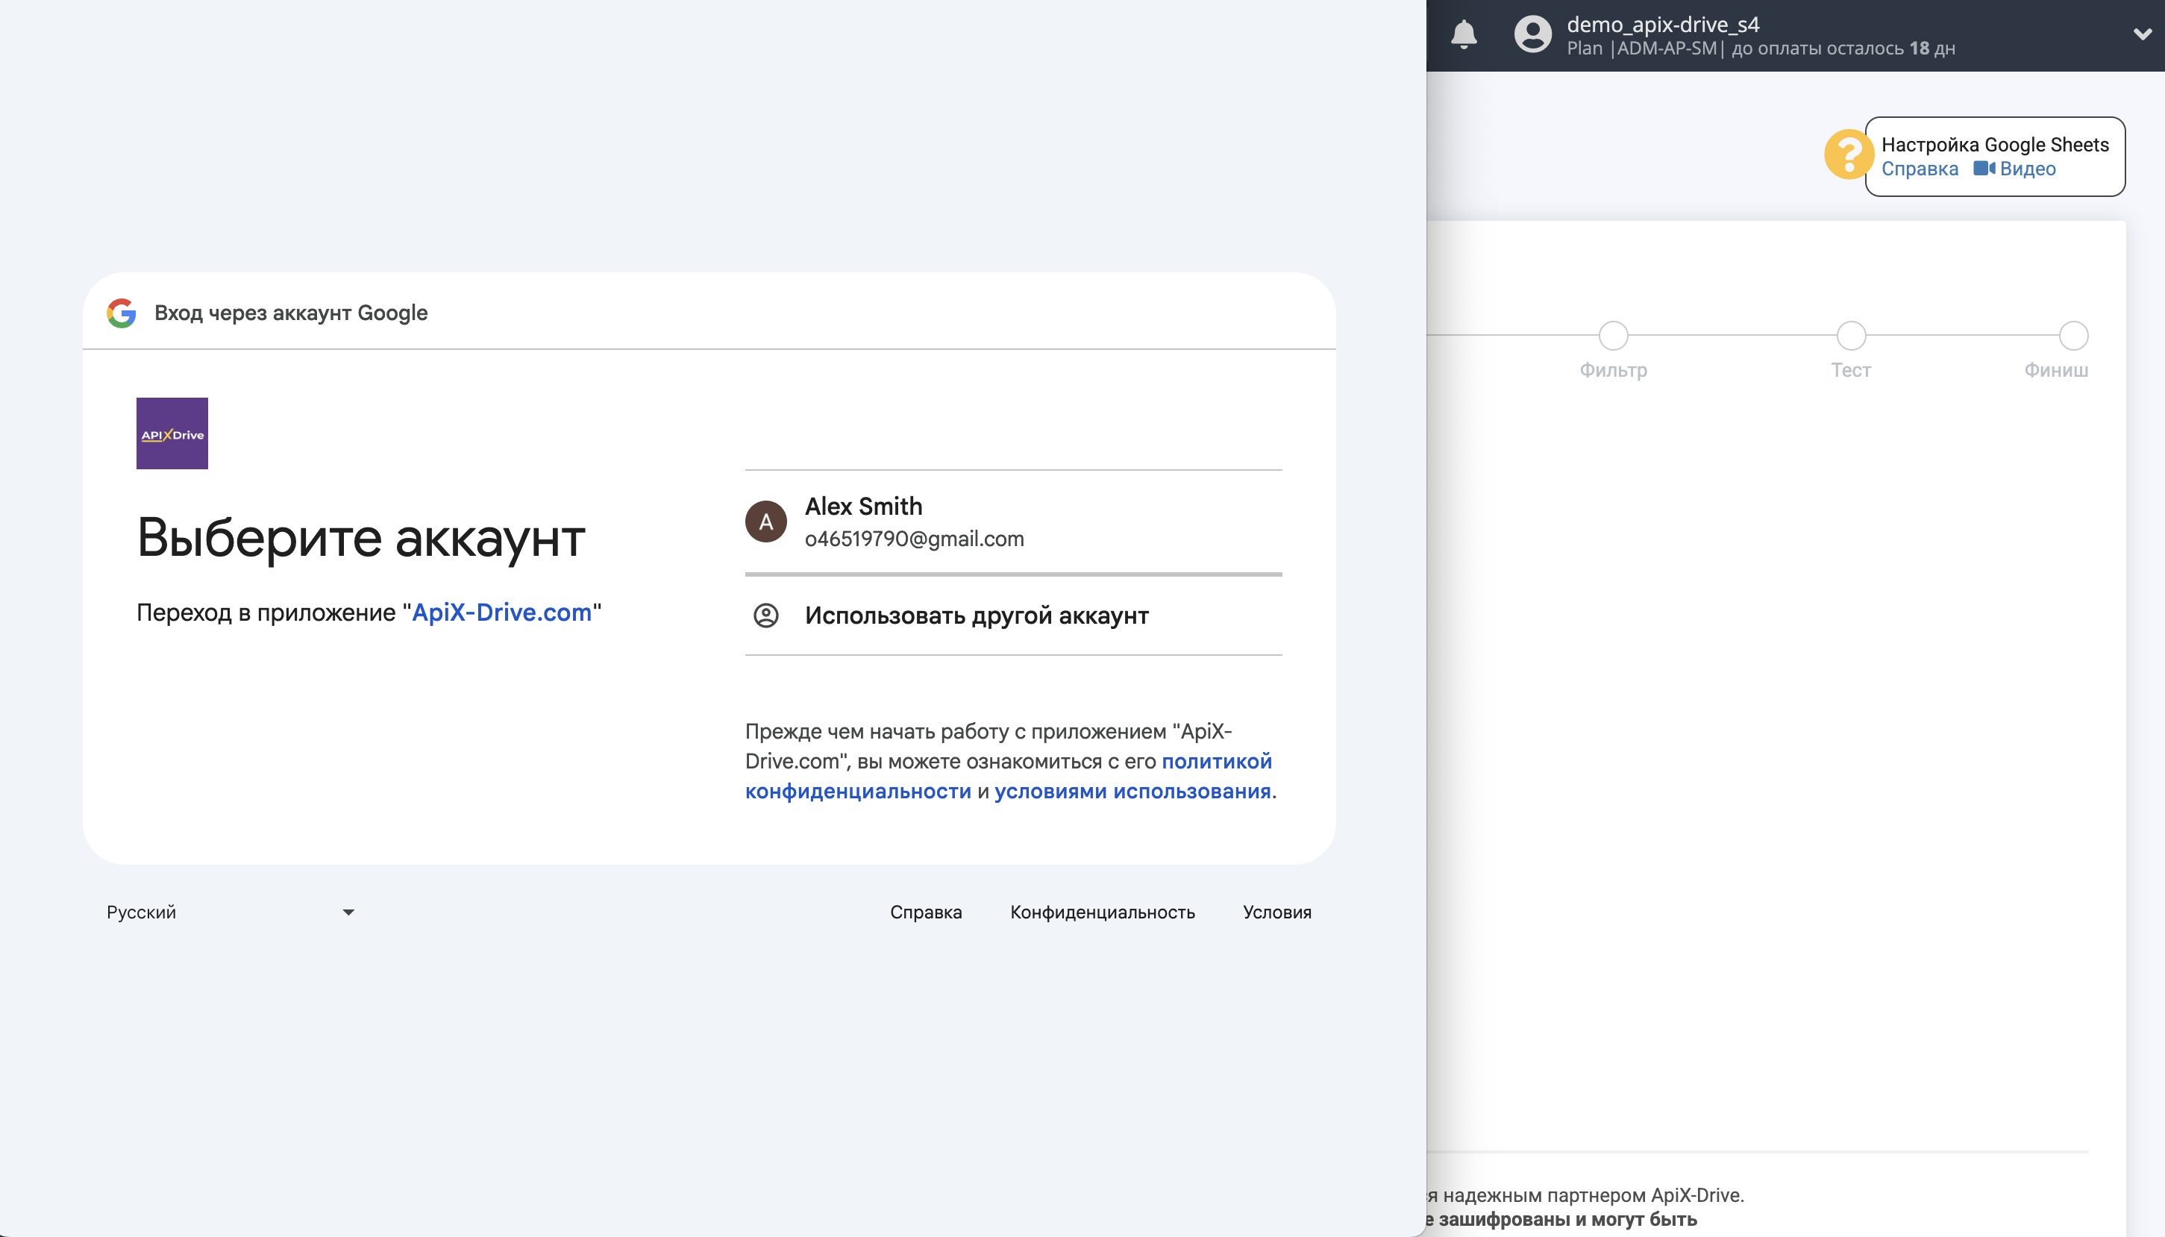2165x1237 pixels.
Task: Click the user profile icon in top bar
Action: (x=1531, y=35)
